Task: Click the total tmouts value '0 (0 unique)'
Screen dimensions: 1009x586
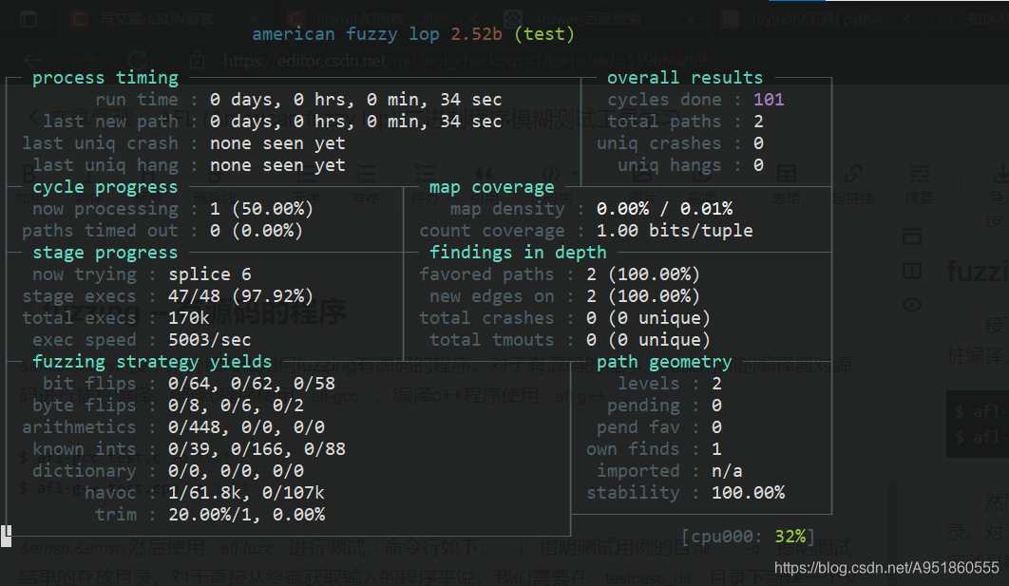Action: click(x=649, y=340)
